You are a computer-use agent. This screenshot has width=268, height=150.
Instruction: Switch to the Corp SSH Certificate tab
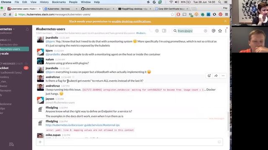(x=171, y=9)
